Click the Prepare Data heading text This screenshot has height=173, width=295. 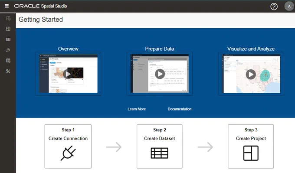tap(160, 49)
